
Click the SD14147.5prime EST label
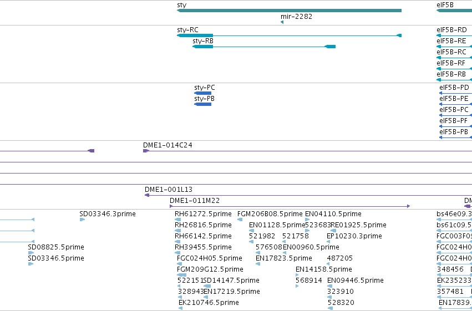tap(231, 281)
